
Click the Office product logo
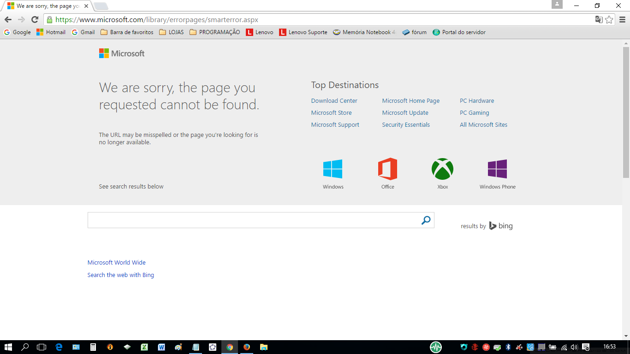coord(387,169)
